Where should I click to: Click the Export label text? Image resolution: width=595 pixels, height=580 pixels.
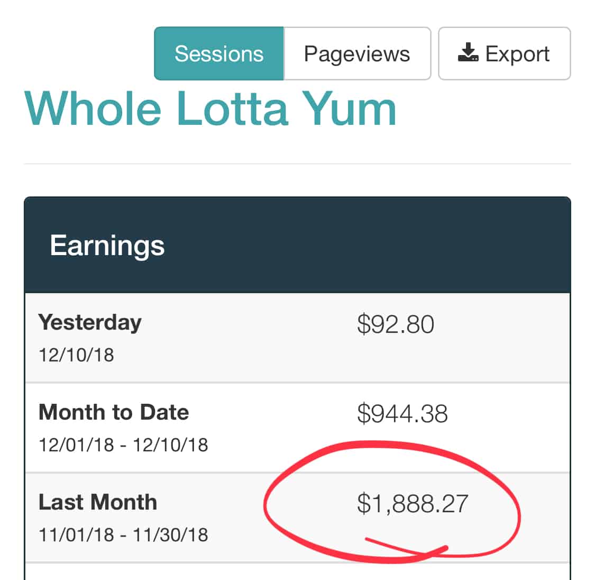click(517, 54)
